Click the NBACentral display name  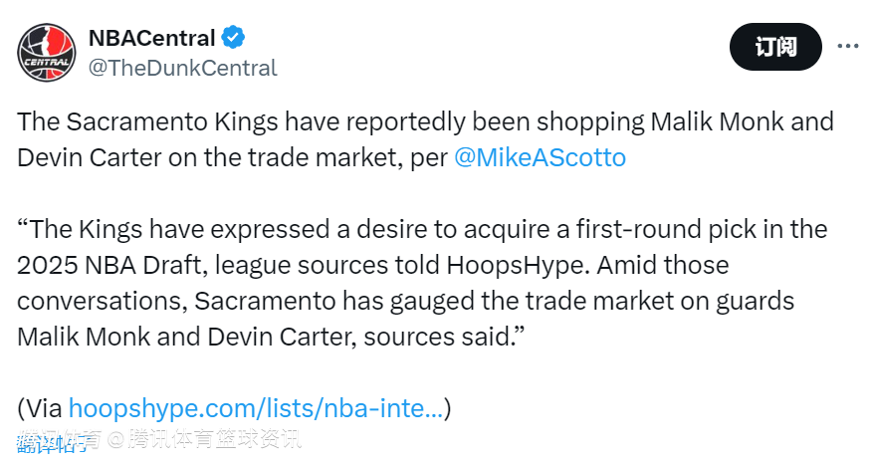(152, 38)
